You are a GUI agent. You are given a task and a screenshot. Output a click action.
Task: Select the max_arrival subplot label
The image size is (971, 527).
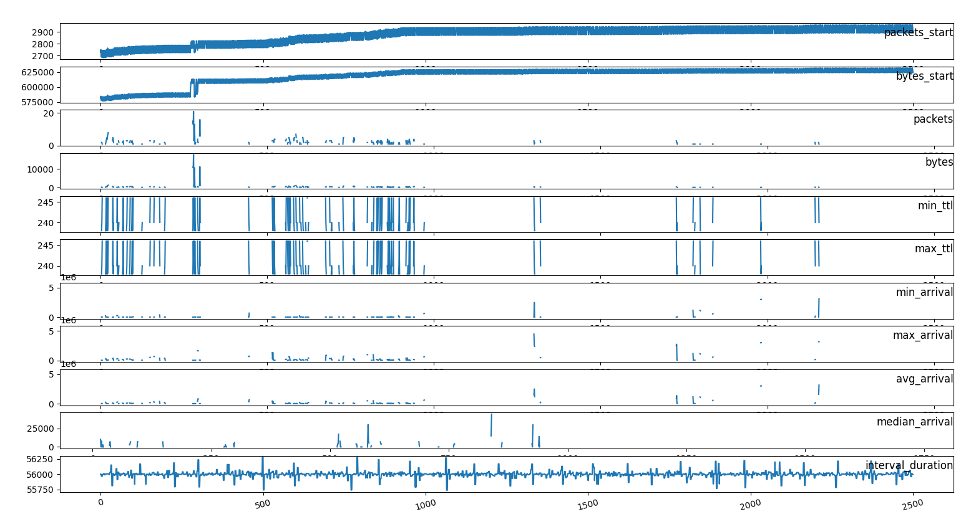923,335
